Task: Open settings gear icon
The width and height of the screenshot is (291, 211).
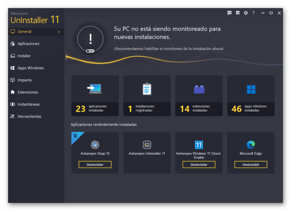Action: 246,13
